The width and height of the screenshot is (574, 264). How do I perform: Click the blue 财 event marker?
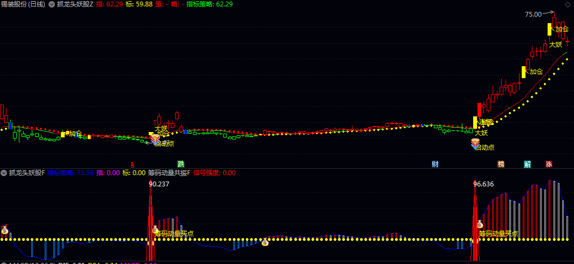[x=435, y=164]
